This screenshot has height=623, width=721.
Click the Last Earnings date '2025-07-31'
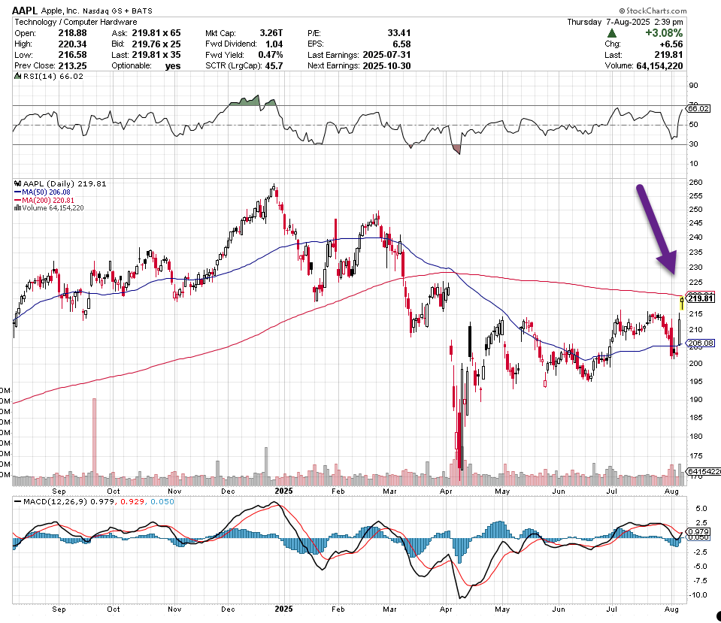tap(386, 55)
